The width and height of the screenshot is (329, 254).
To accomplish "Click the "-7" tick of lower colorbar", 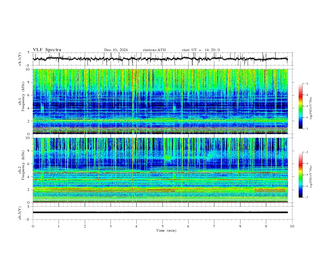I will (307, 197).
